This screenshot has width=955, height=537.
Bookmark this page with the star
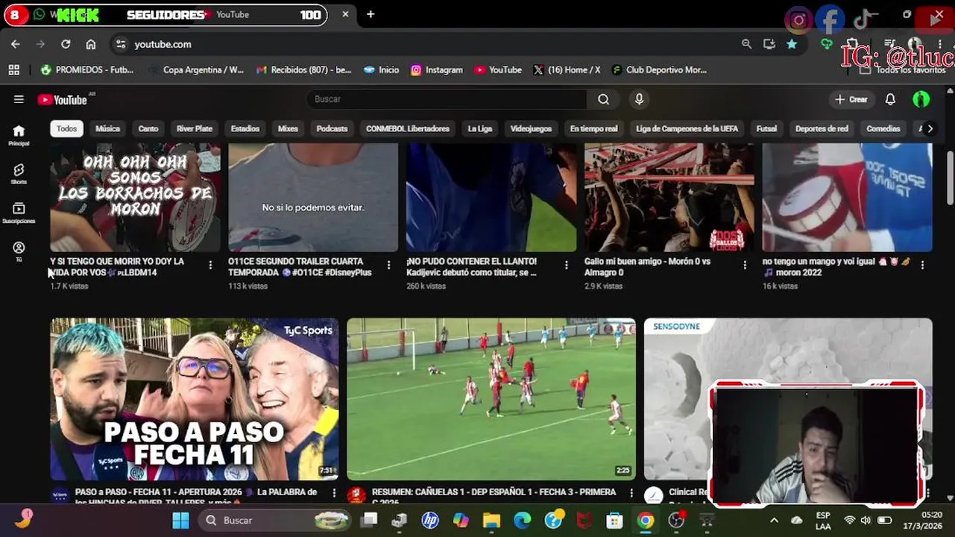pos(792,44)
